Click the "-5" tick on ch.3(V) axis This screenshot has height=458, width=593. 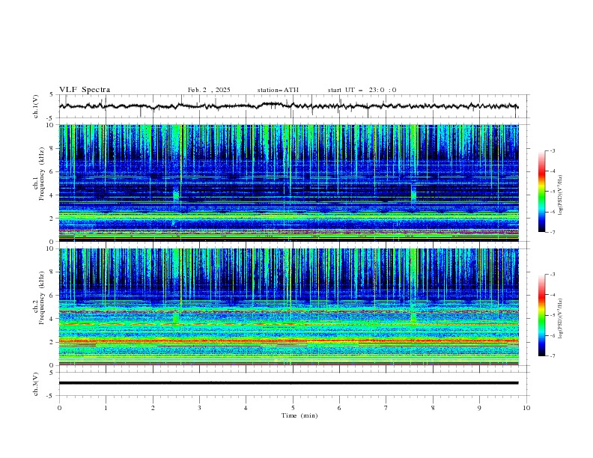(x=51, y=396)
